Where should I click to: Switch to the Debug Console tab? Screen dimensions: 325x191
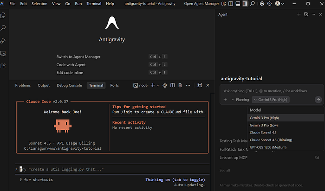[69, 85]
